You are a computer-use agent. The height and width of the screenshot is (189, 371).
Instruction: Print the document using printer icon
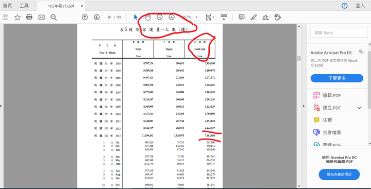[29, 18]
